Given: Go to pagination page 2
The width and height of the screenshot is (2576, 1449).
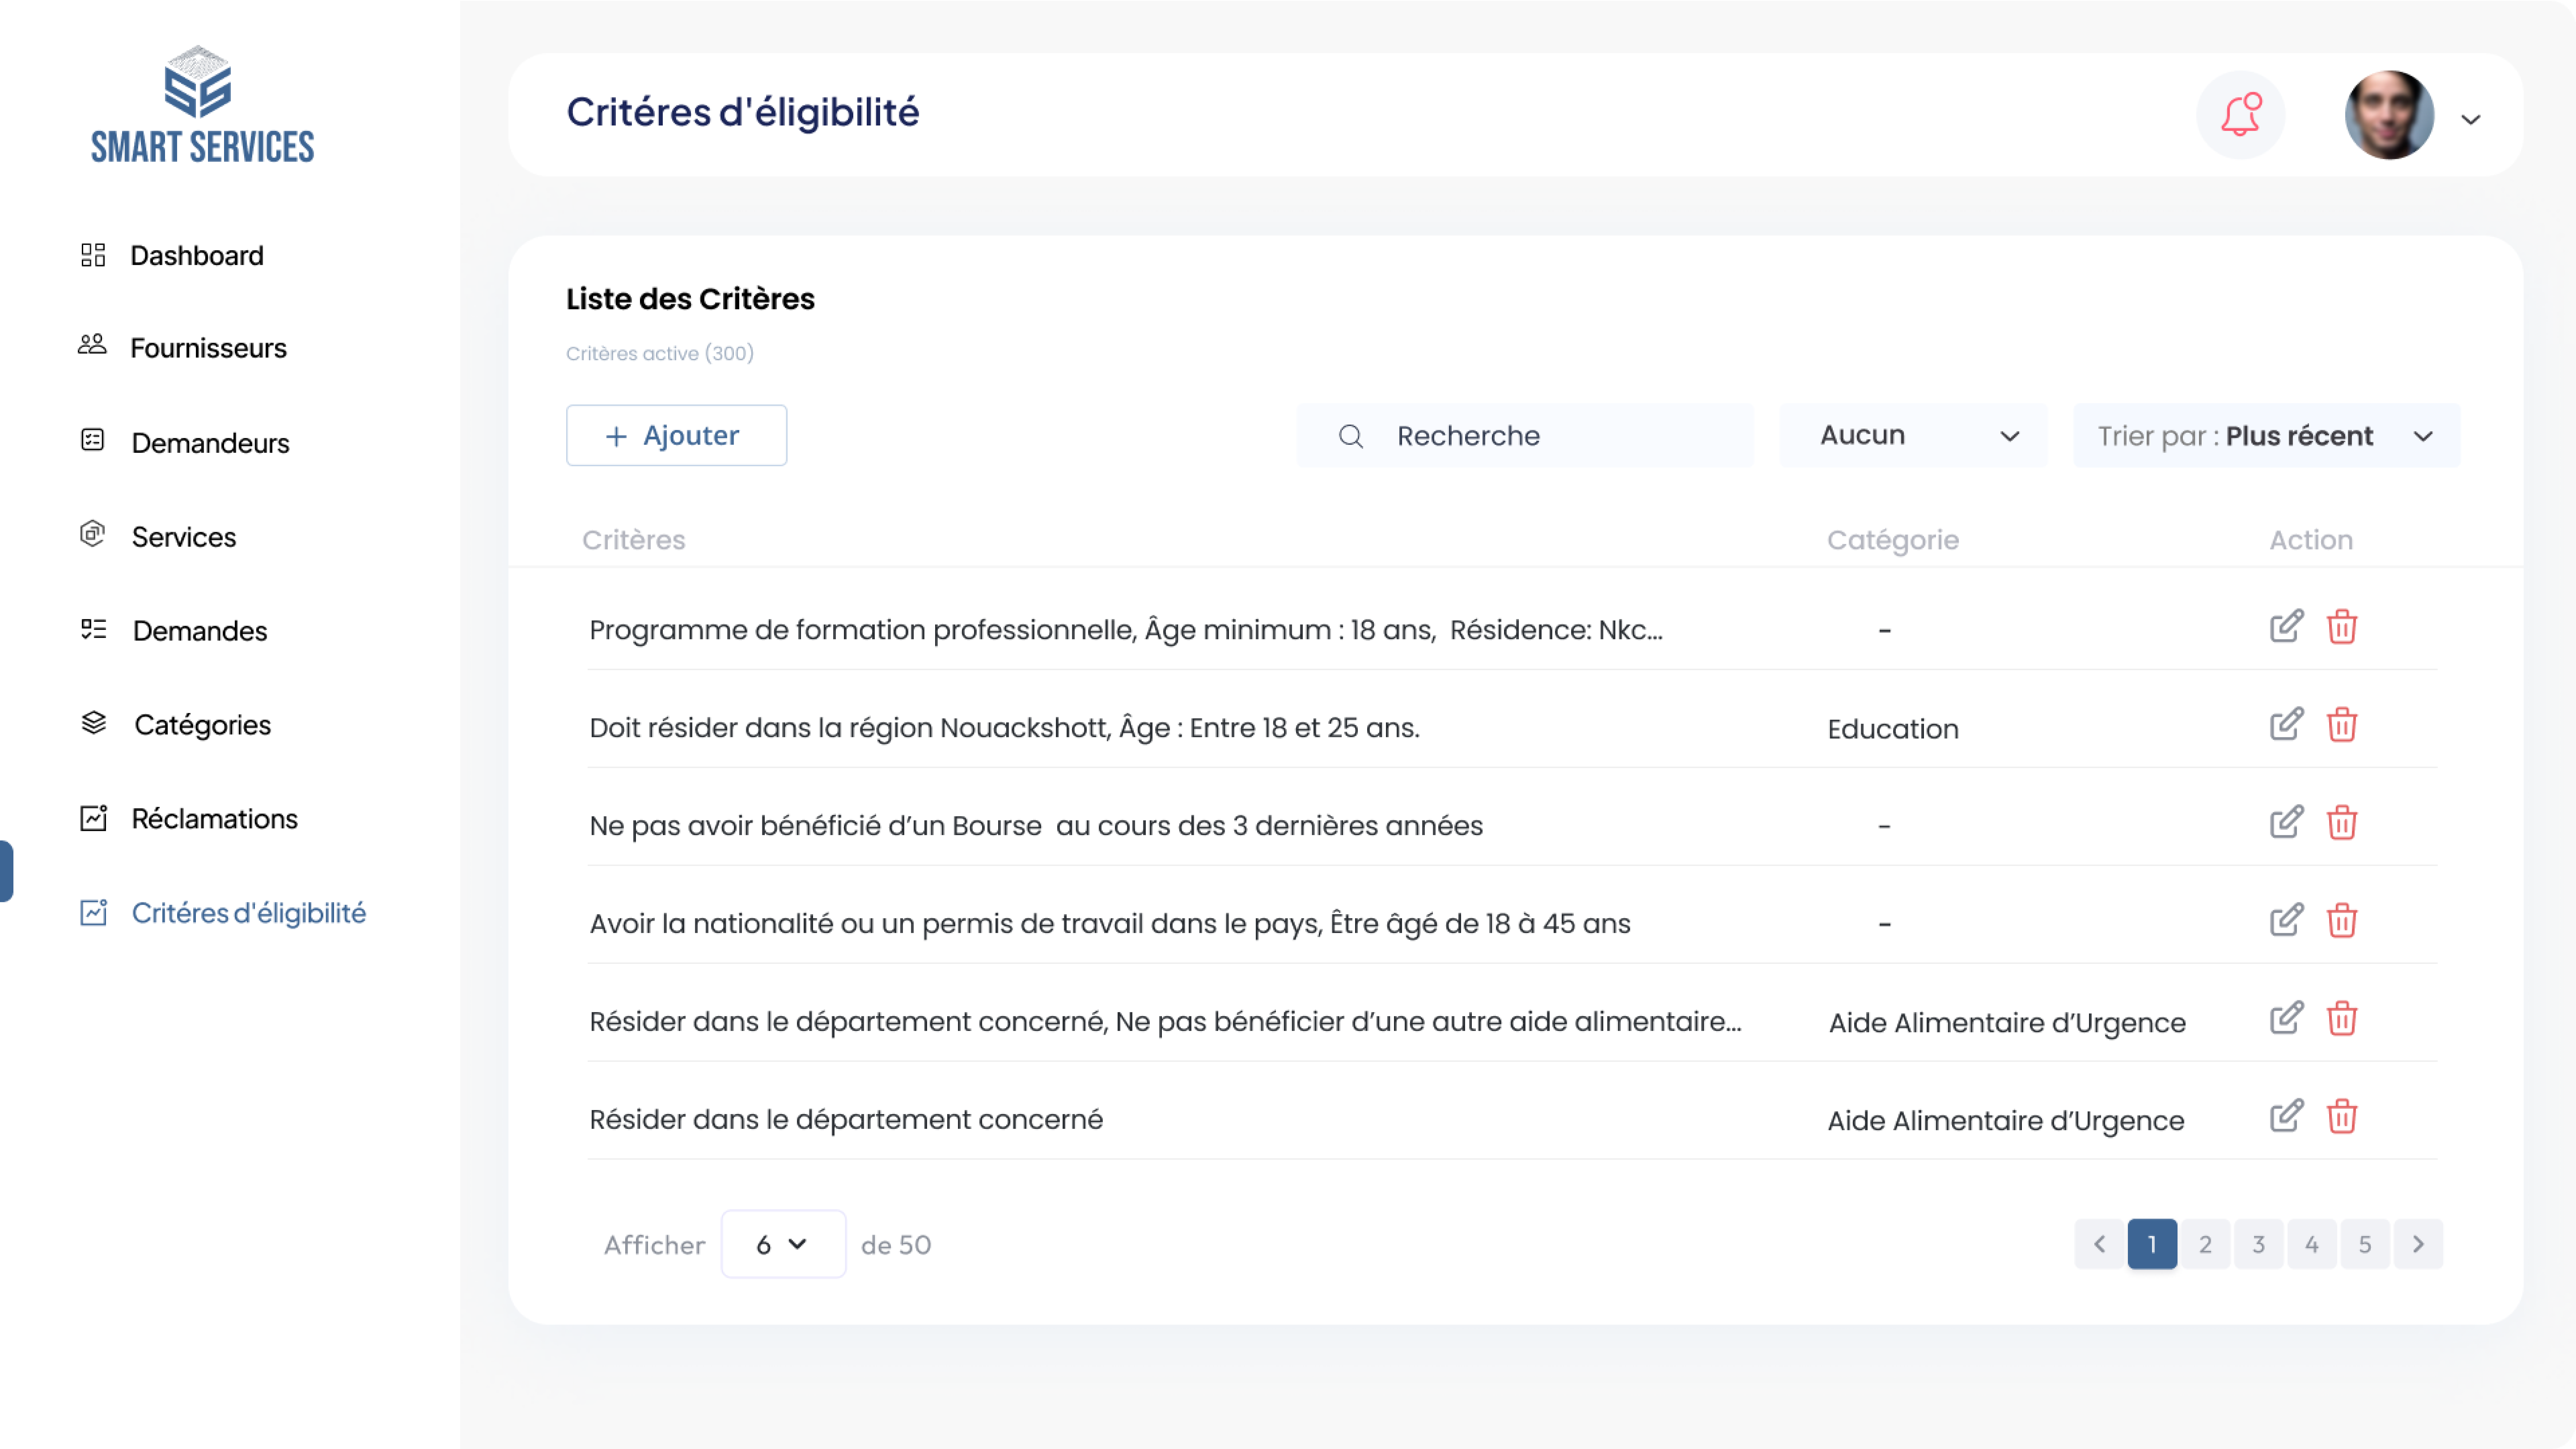Looking at the screenshot, I should click(x=2205, y=1244).
